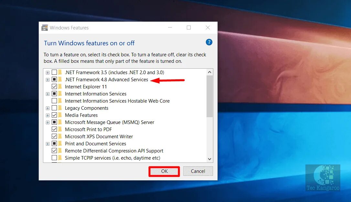This screenshot has width=351, height=202.
Task: Select the ".NET Framework 4.8 Advanced Services" label
Action: (107, 80)
